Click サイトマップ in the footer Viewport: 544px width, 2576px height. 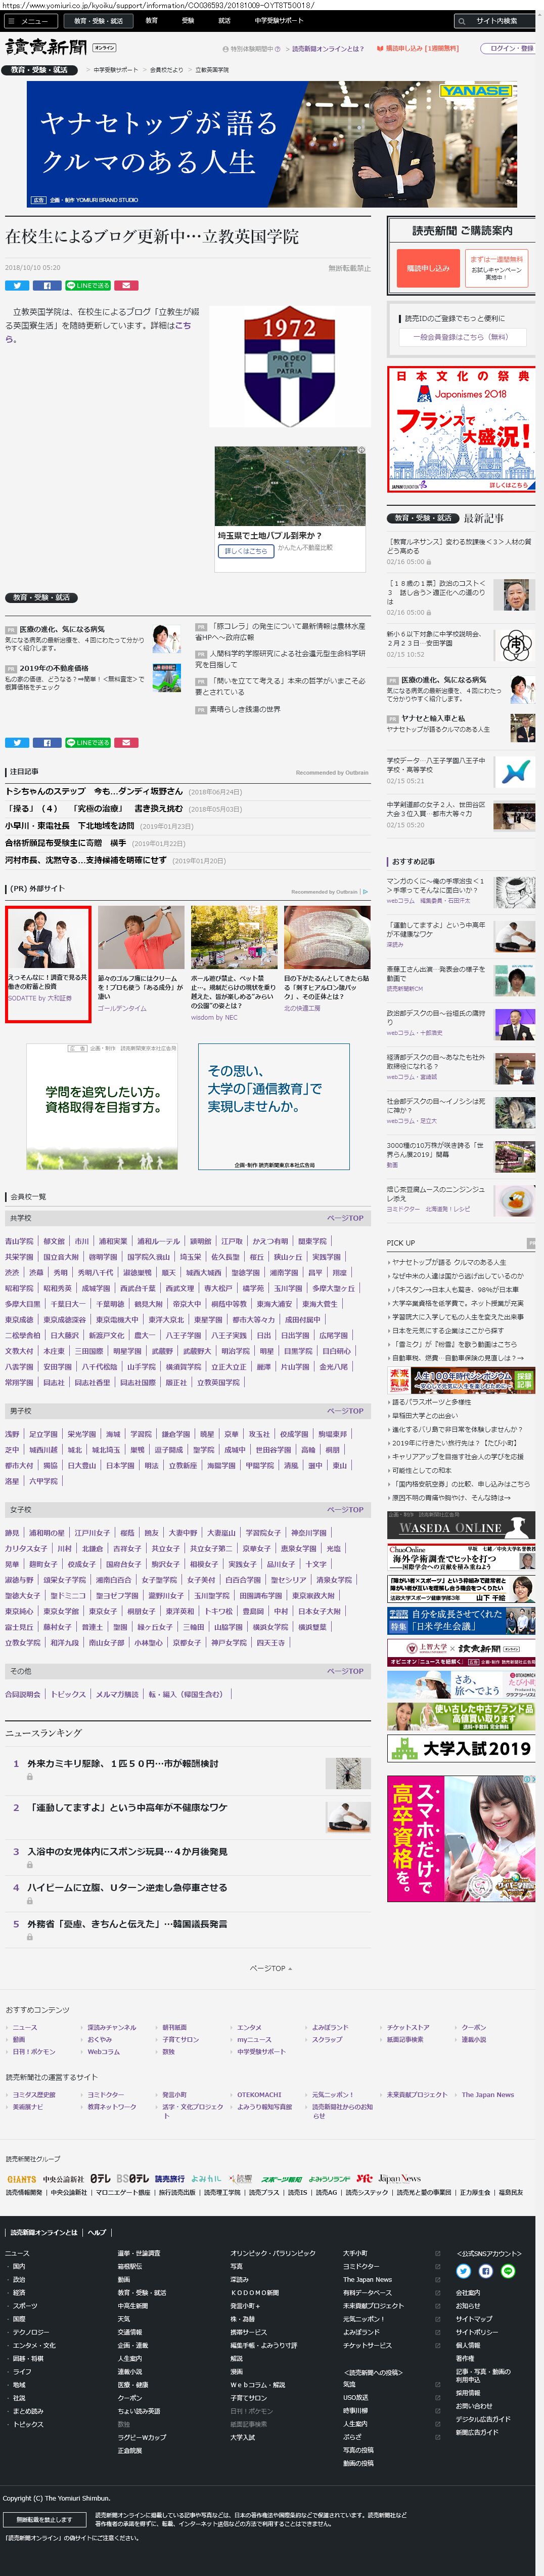474,2319
